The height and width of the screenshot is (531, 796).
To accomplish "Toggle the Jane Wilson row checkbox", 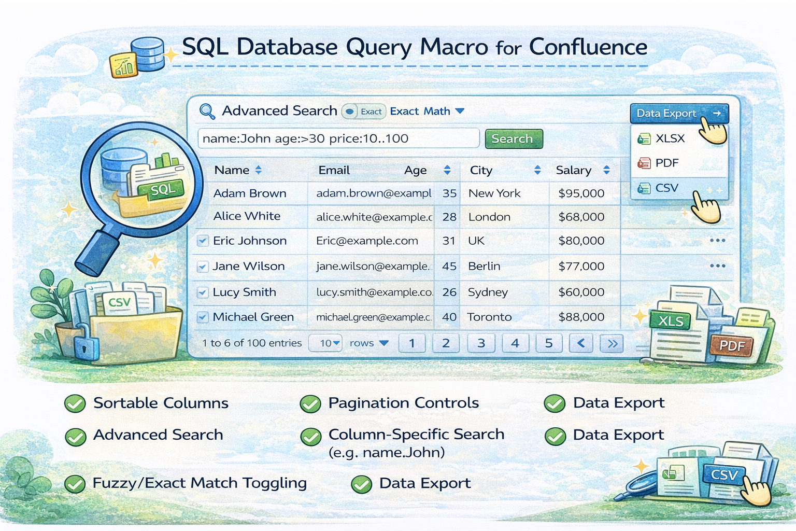I will click(203, 267).
